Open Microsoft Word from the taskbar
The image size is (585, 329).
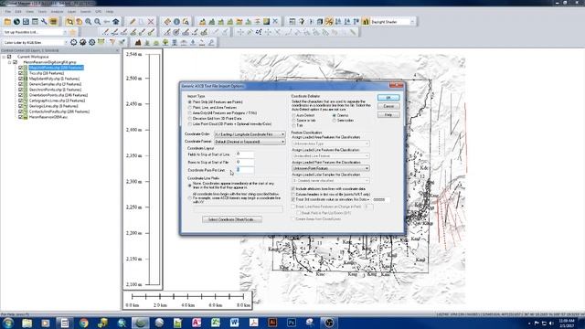[x=234, y=323]
